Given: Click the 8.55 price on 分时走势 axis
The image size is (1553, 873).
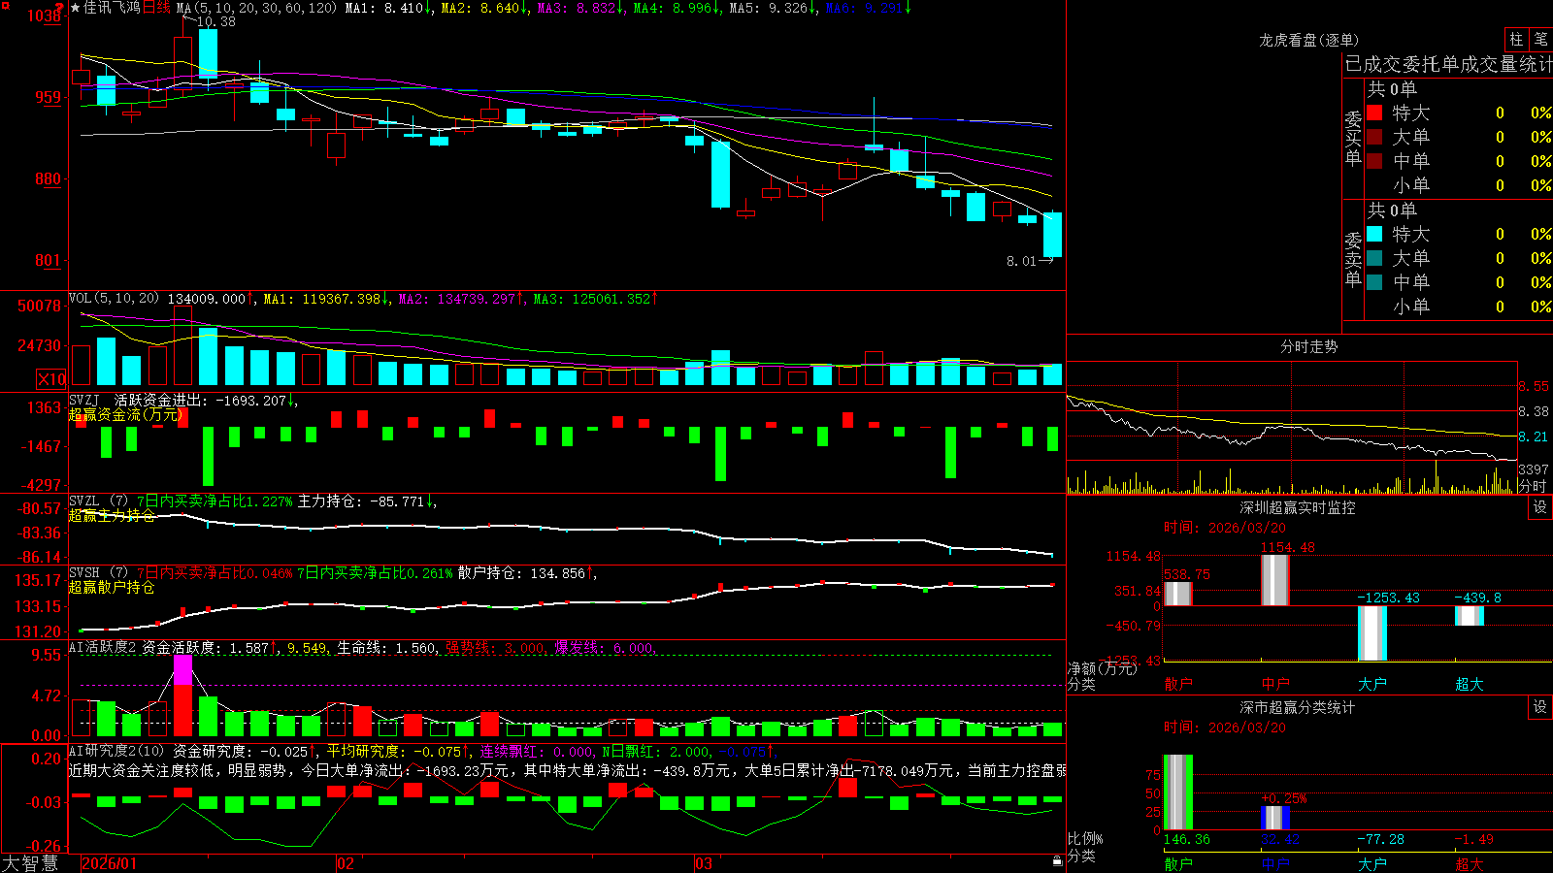Looking at the screenshot, I should pyautogui.click(x=1534, y=386).
